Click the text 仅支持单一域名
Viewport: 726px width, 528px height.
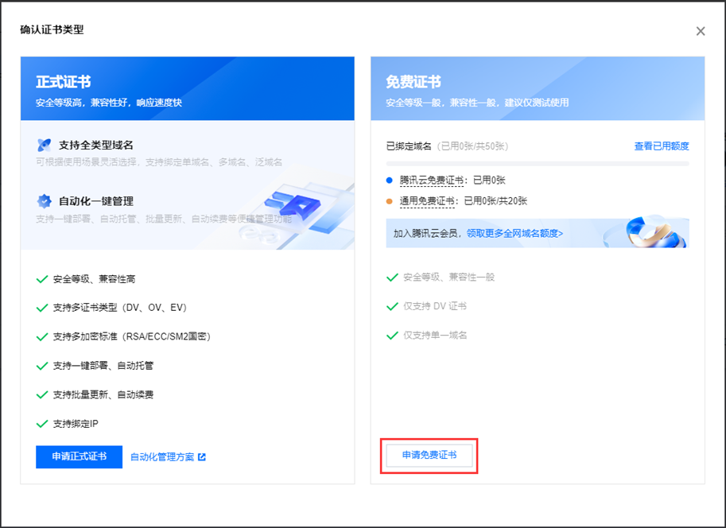coord(435,336)
